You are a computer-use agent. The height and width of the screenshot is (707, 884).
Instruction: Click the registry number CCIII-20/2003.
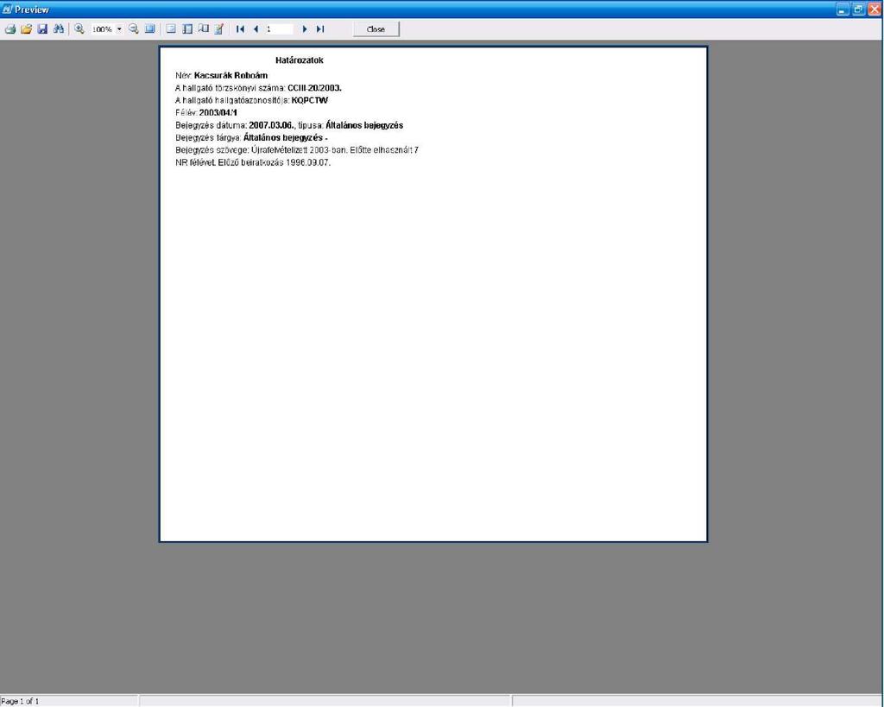coord(314,88)
